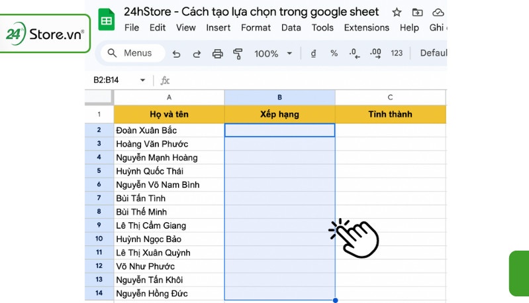This screenshot has width=529, height=303.
Task: Click active cell B2 under Xếp hạng
Action: pos(279,130)
